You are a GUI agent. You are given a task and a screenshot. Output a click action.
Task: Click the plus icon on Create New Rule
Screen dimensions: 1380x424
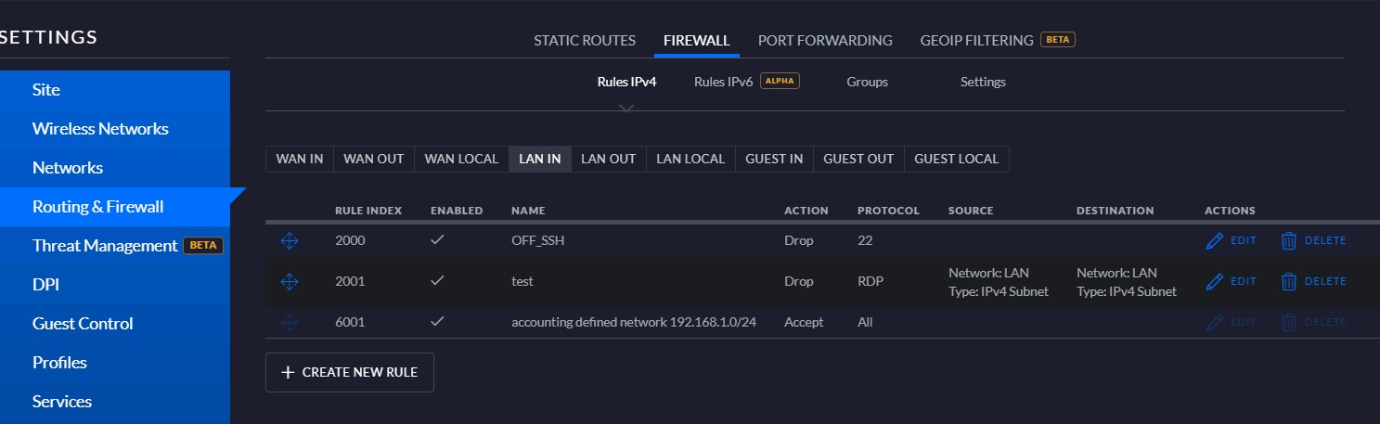[288, 372]
